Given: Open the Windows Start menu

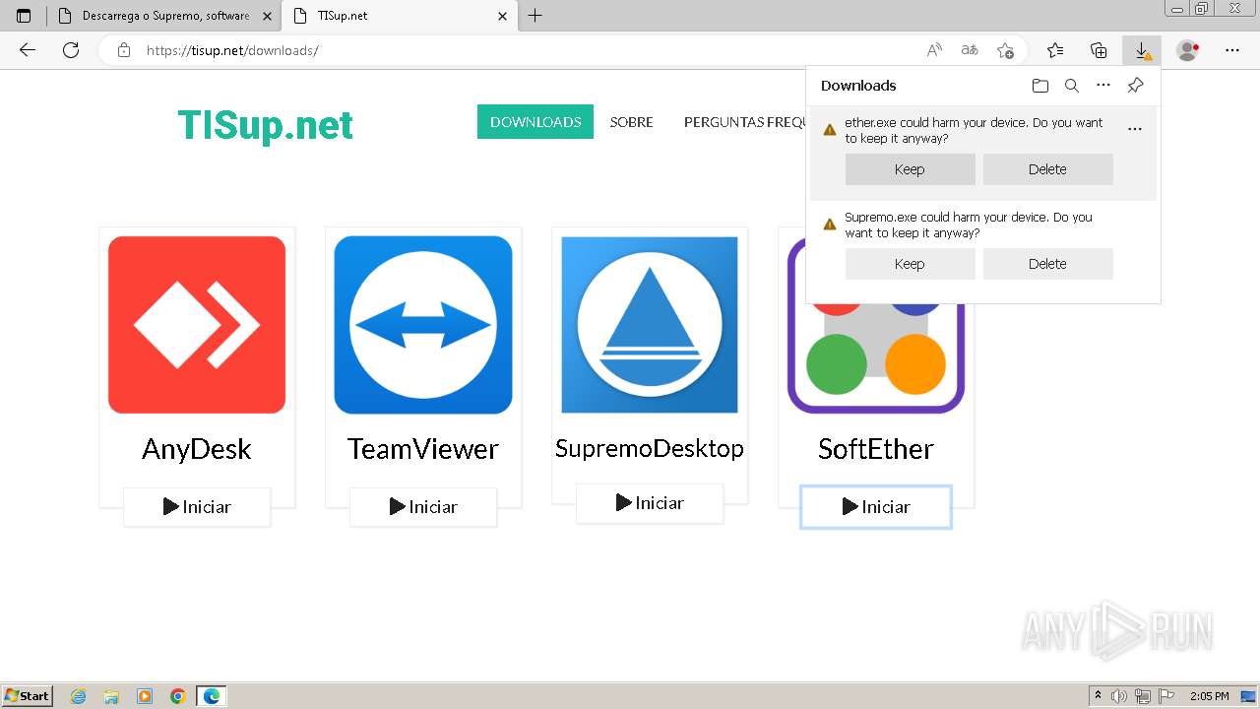Looking at the screenshot, I should pos(28,696).
